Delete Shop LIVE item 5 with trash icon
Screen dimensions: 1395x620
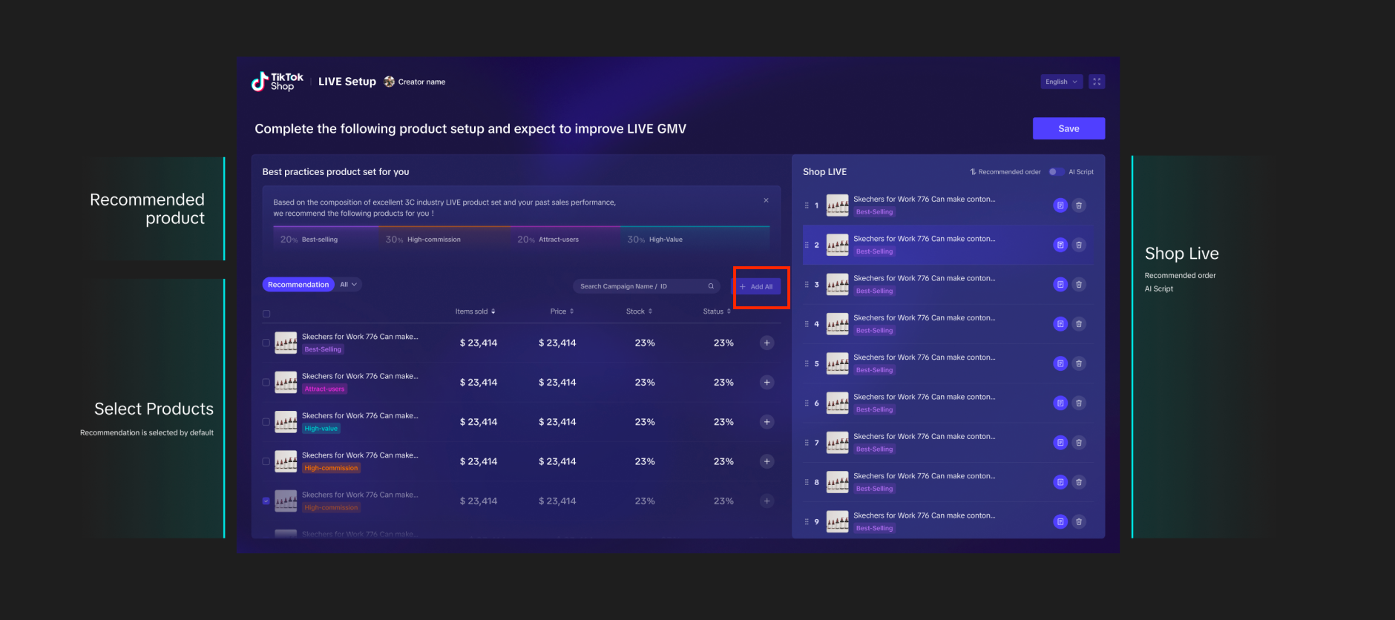(1079, 363)
